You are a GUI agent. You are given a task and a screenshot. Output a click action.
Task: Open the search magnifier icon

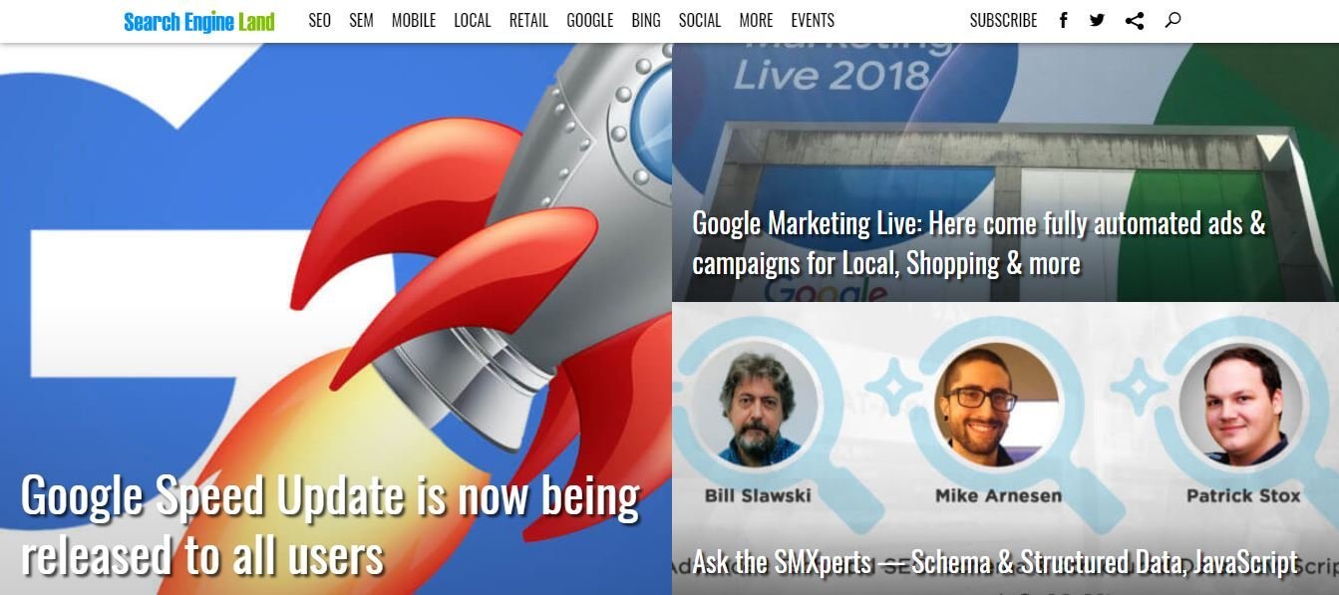[1172, 20]
